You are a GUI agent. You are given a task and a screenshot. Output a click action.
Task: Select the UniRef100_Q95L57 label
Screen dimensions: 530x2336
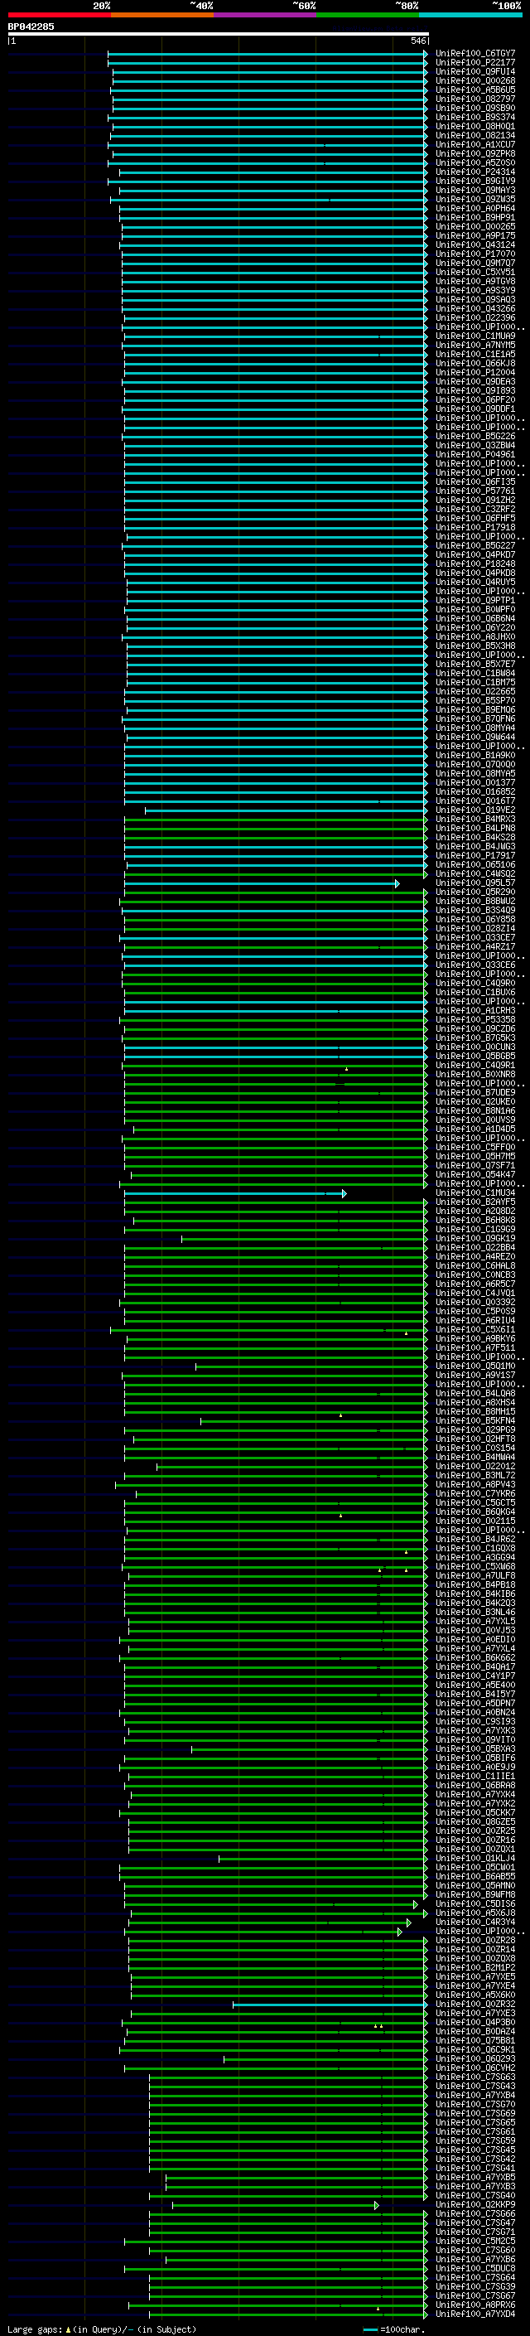coord(475,883)
